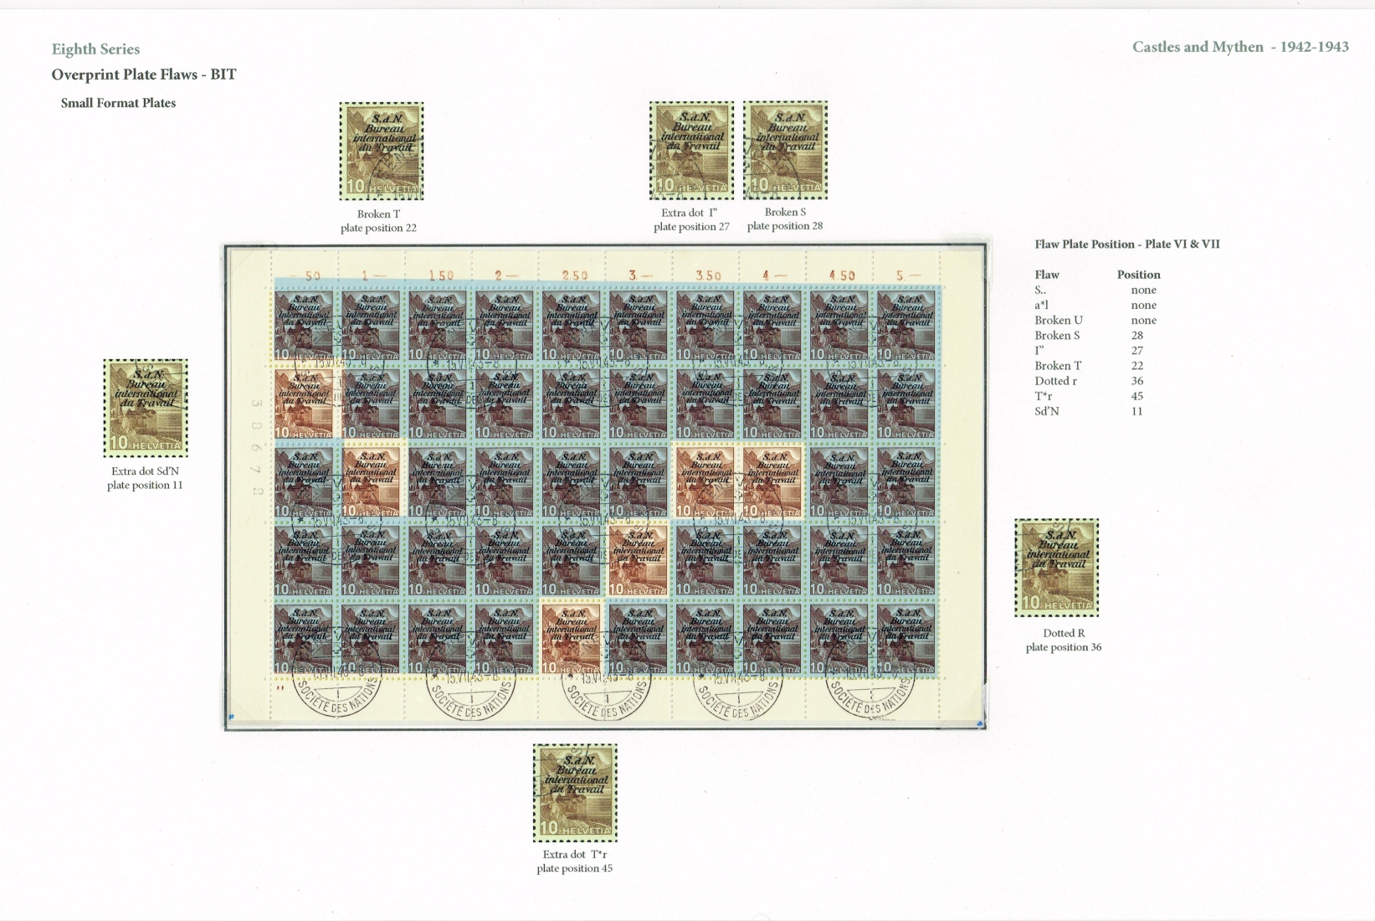Select the Extra dot Sd'N stamp image
This screenshot has height=921, width=1375.
146,409
